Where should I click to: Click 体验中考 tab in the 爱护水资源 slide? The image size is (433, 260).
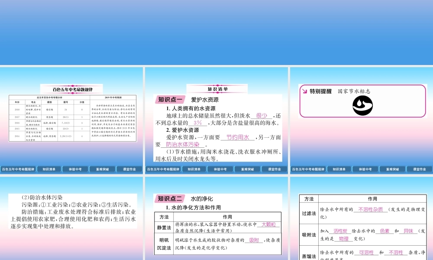[220, 169]
